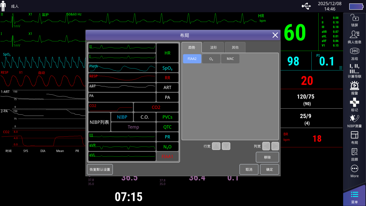Image resolution: width=366 pixels, height=206 pixels.
Task: Switch to the 波形 tab
Action: 213,47
